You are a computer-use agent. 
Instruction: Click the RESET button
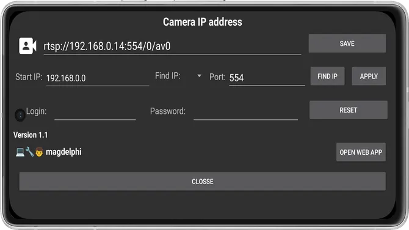click(348, 110)
